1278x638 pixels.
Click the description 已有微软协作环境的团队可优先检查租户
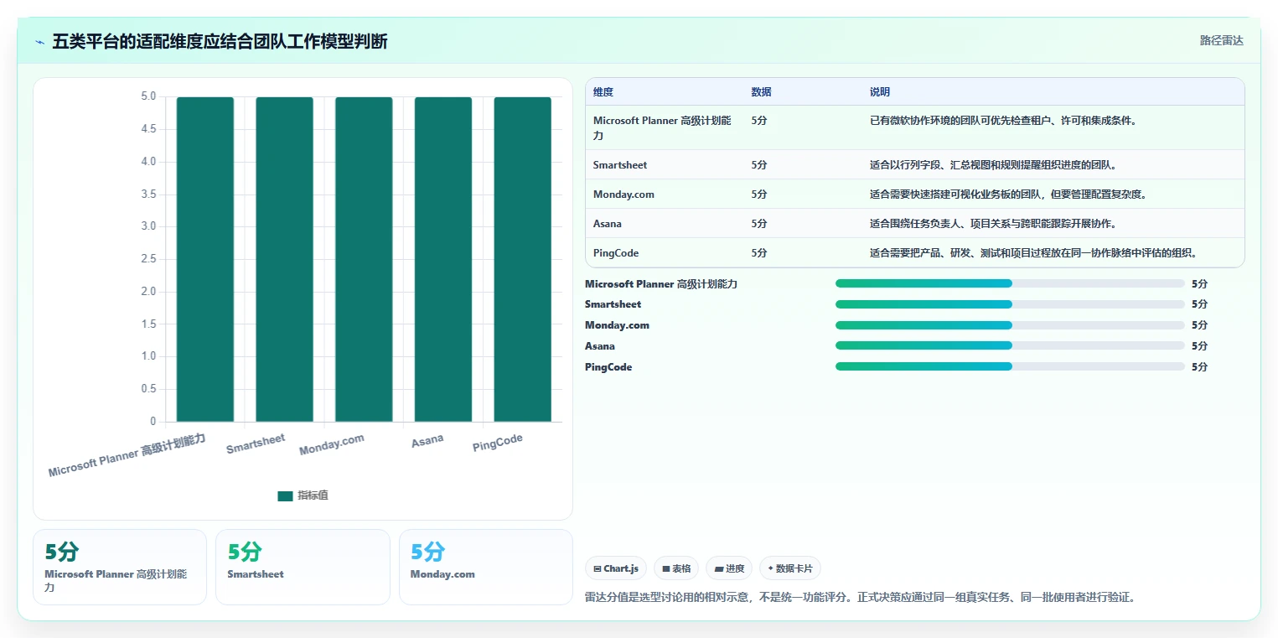1003,121
